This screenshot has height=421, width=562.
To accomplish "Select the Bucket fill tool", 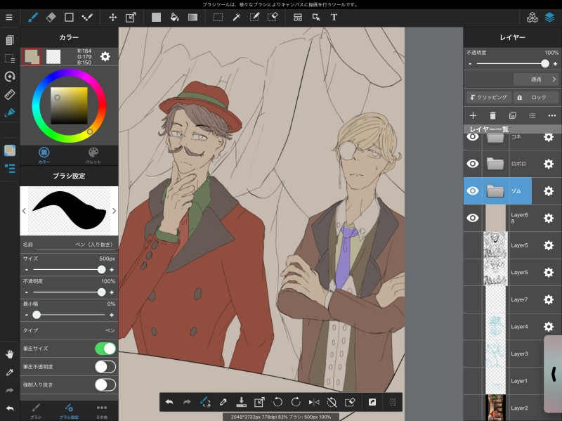I will pyautogui.click(x=174, y=17).
